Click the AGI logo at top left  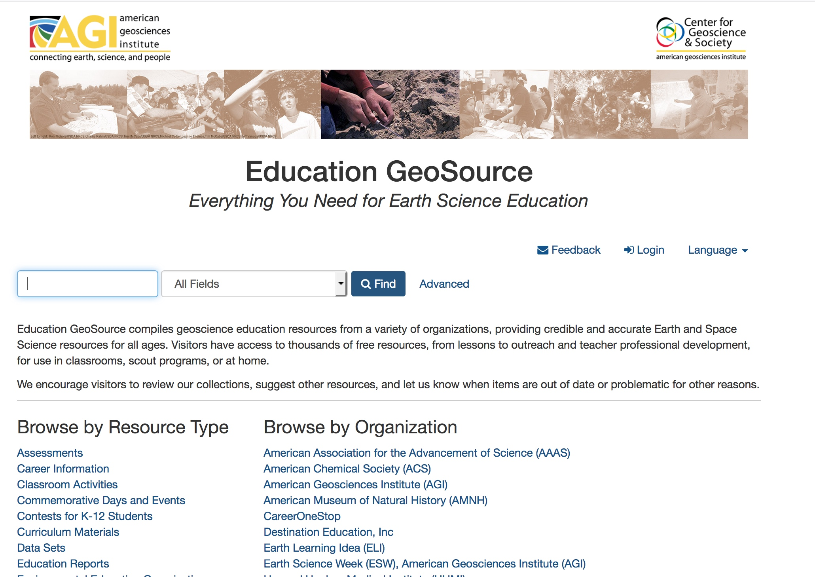[x=100, y=38]
